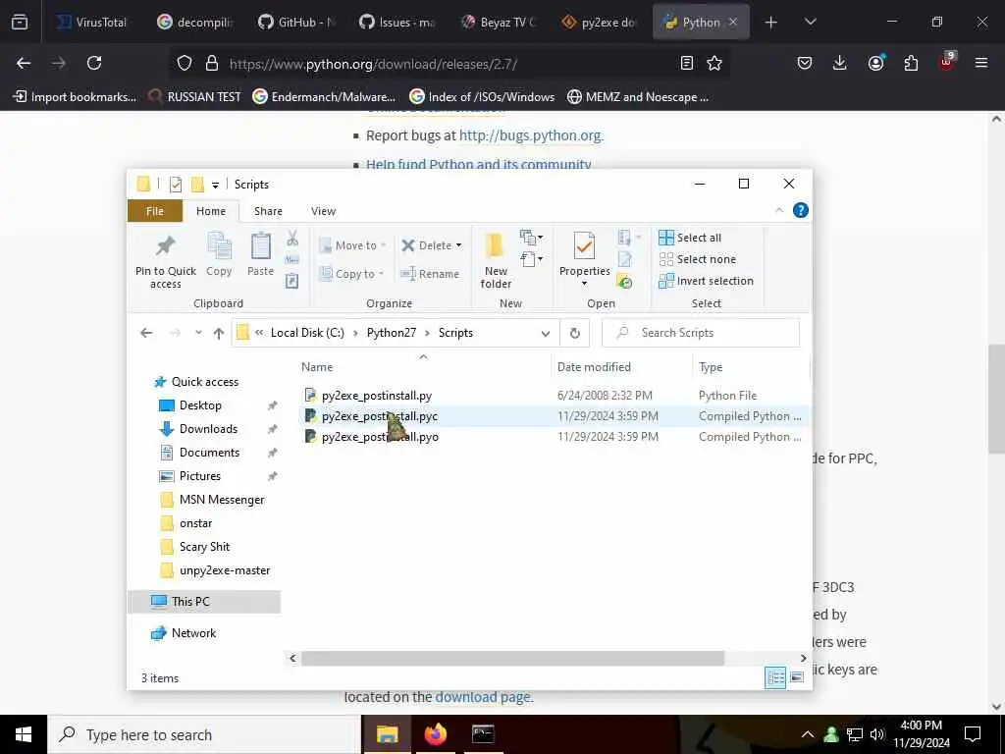Click the New folder icon in Explorer's title bar

[197, 185]
